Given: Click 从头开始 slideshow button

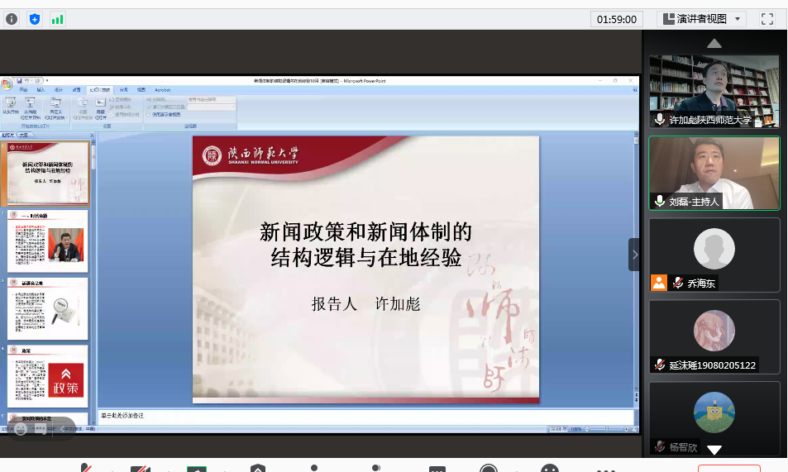Looking at the screenshot, I should [x=11, y=106].
